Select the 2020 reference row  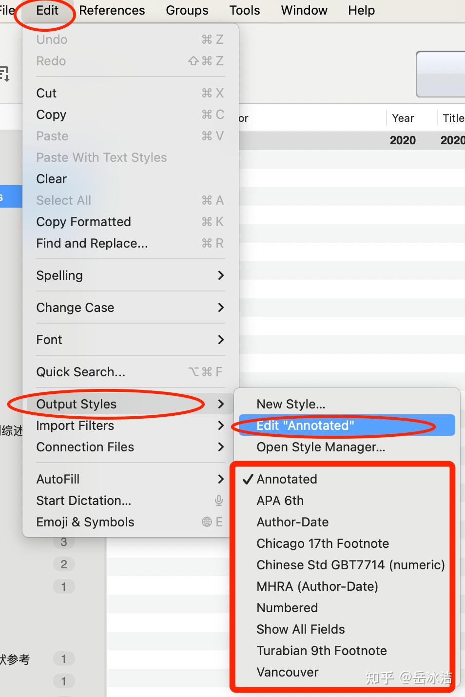351,140
